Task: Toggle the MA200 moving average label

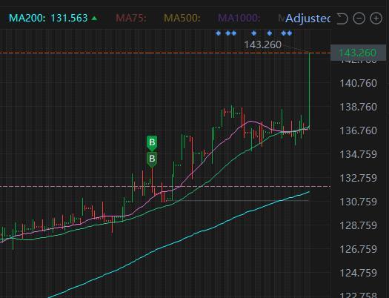Action: (27, 18)
